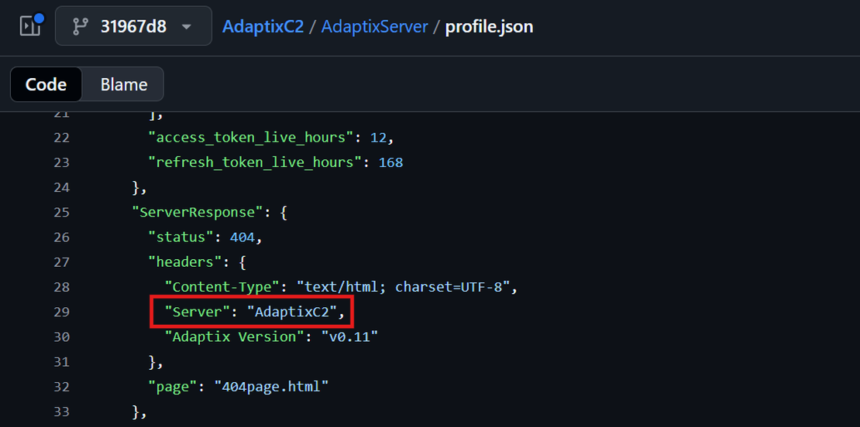Image resolution: width=860 pixels, height=427 pixels.
Task: Click the "404page.html" value
Action: 271,387
